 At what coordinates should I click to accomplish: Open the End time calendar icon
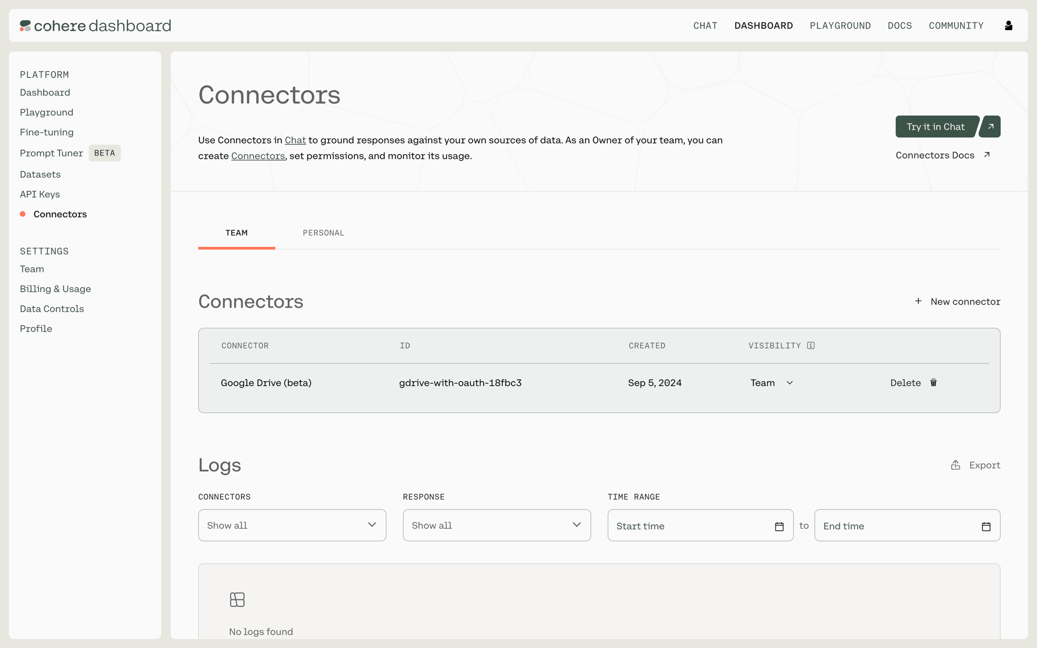tap(986, 526)
